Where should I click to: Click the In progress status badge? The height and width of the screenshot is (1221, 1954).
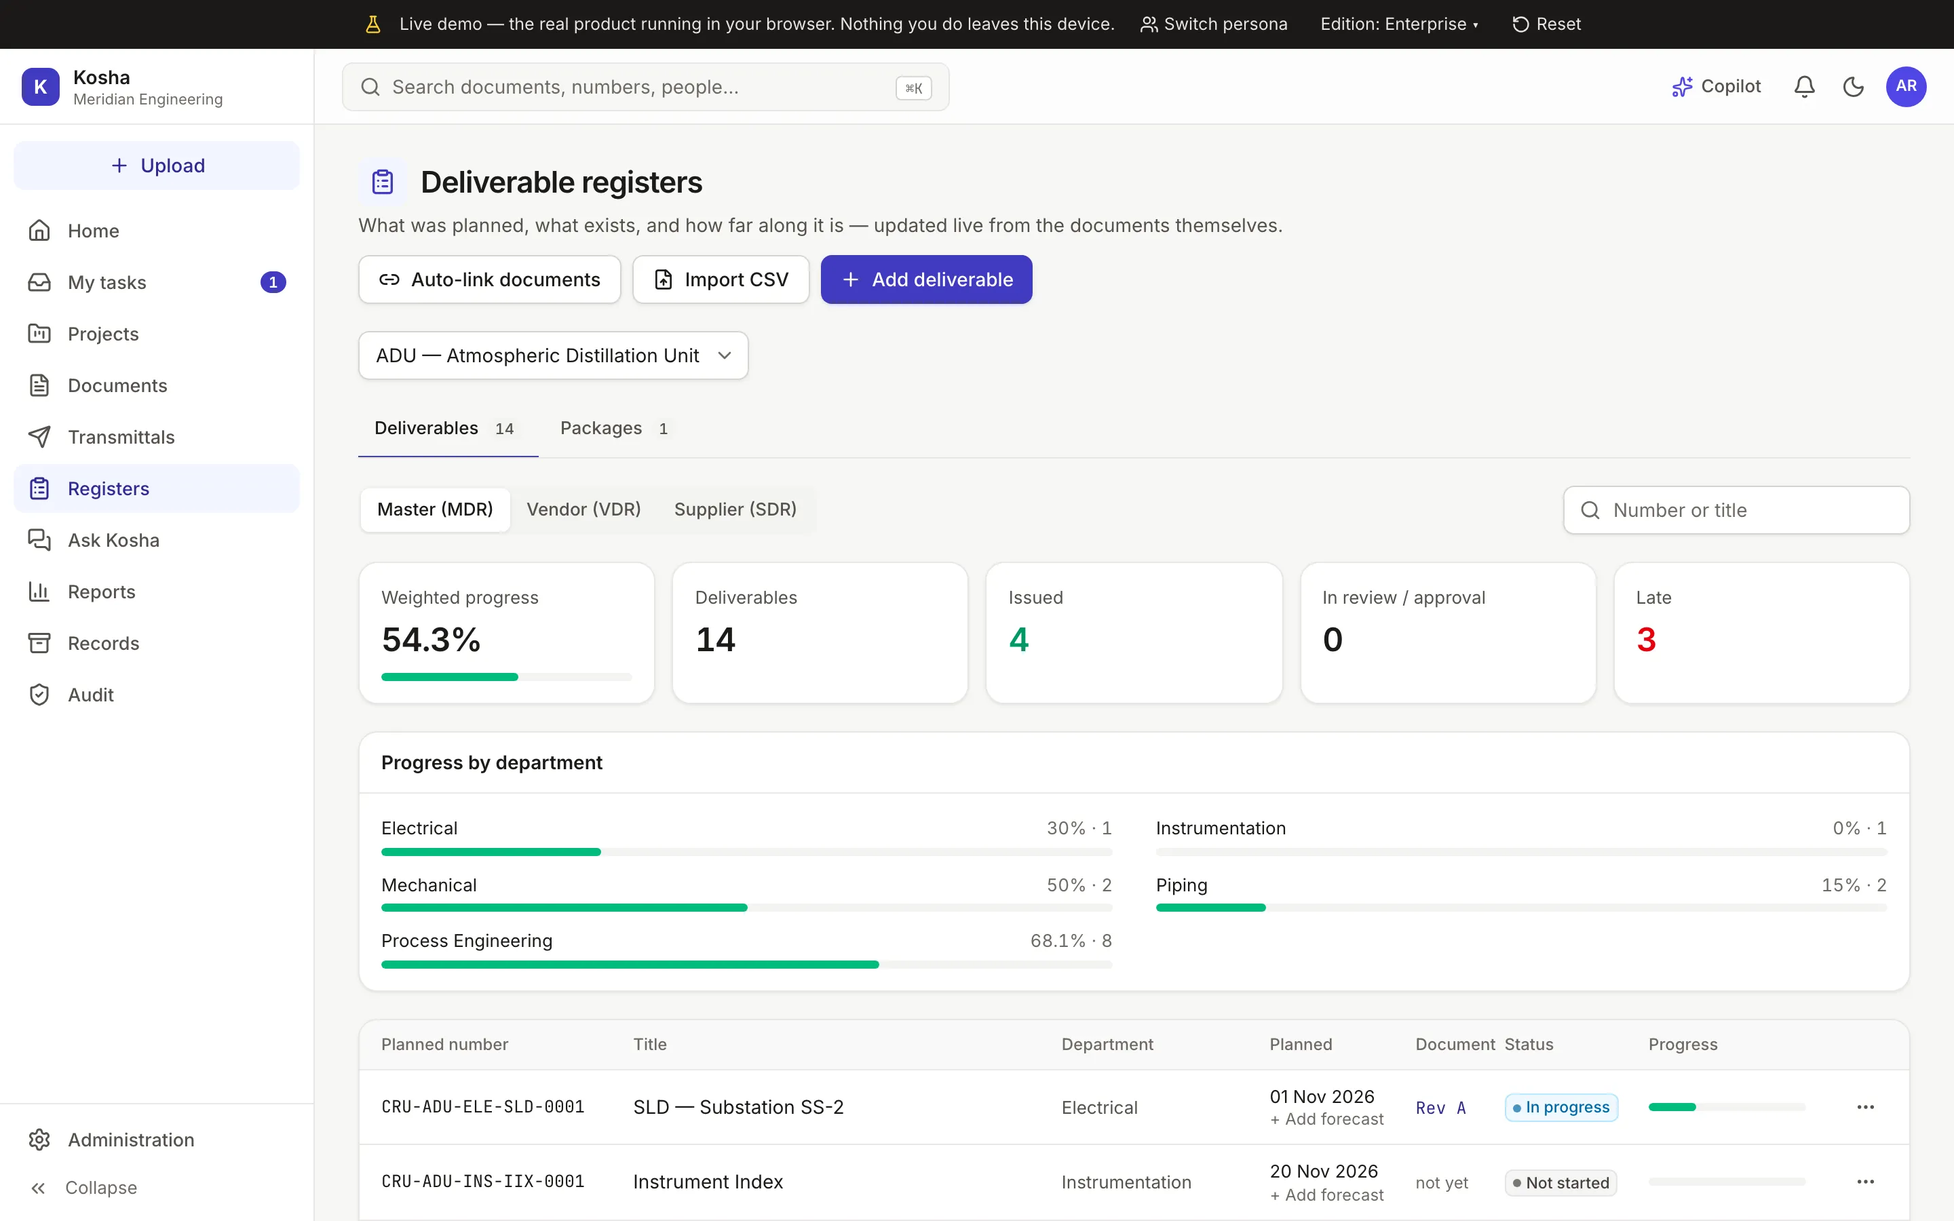point(1560,1107)
